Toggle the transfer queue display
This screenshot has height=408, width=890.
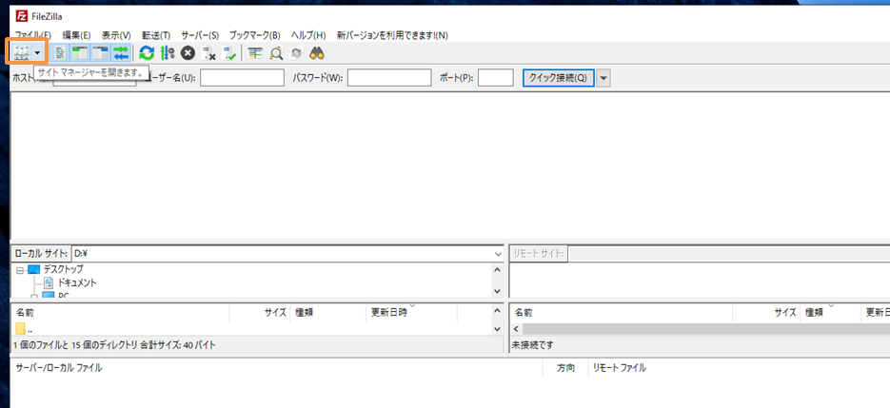[120, 53]
